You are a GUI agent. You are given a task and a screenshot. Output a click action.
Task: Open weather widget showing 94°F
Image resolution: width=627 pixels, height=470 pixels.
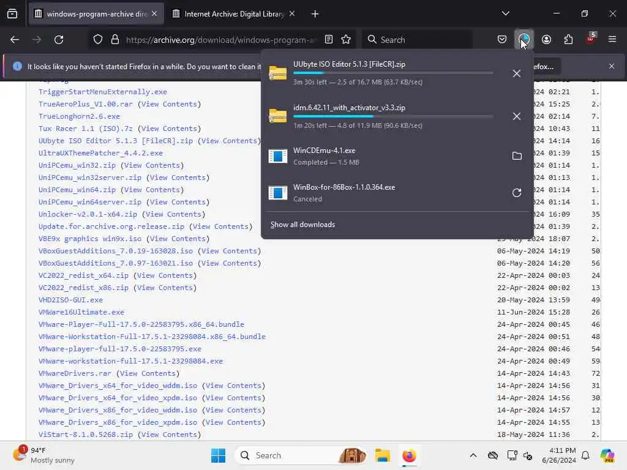point(44,455)
